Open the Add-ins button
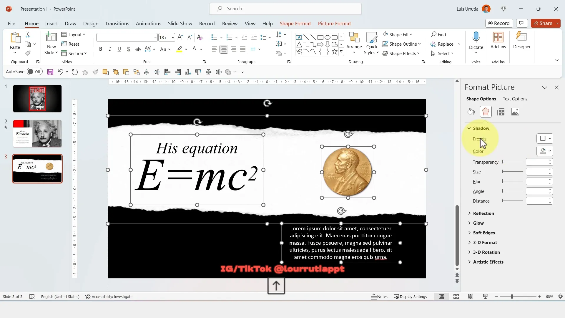Image resolution: width=565 pixels, height=318 pixels. click(x=498, y=41)
